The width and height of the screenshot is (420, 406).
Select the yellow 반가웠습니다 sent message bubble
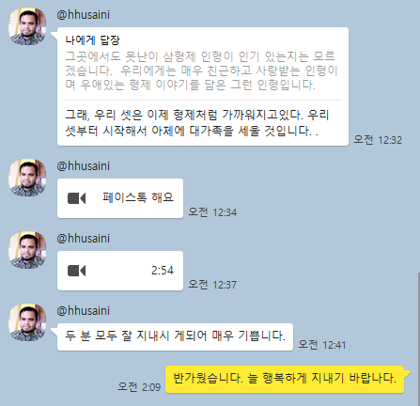click(285, 379)
